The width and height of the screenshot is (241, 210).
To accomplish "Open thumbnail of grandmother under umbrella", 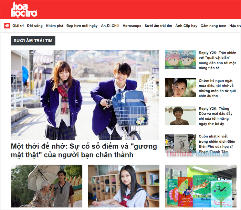I will click(46, 186).
